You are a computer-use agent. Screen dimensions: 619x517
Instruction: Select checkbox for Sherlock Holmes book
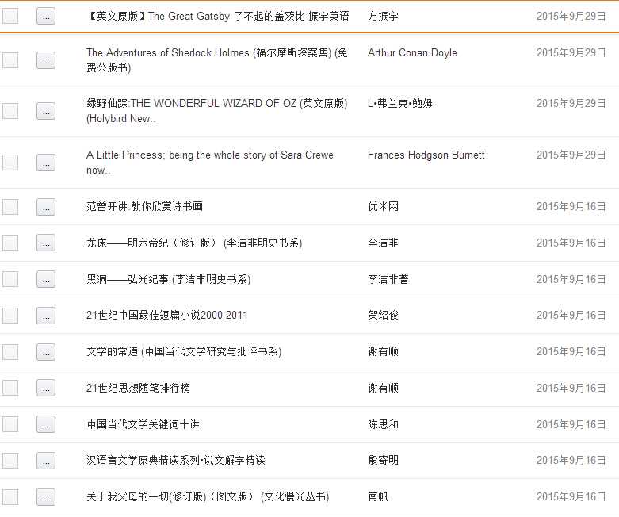point(10,60)
